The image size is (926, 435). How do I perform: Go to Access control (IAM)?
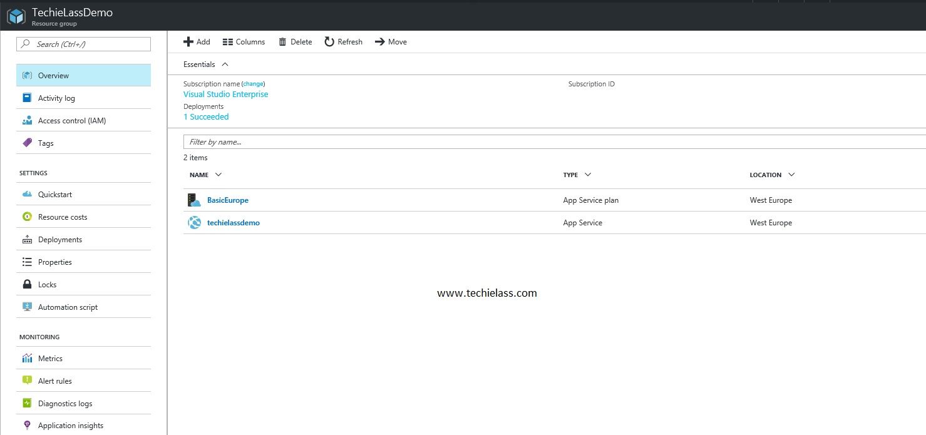click(83, 120)
